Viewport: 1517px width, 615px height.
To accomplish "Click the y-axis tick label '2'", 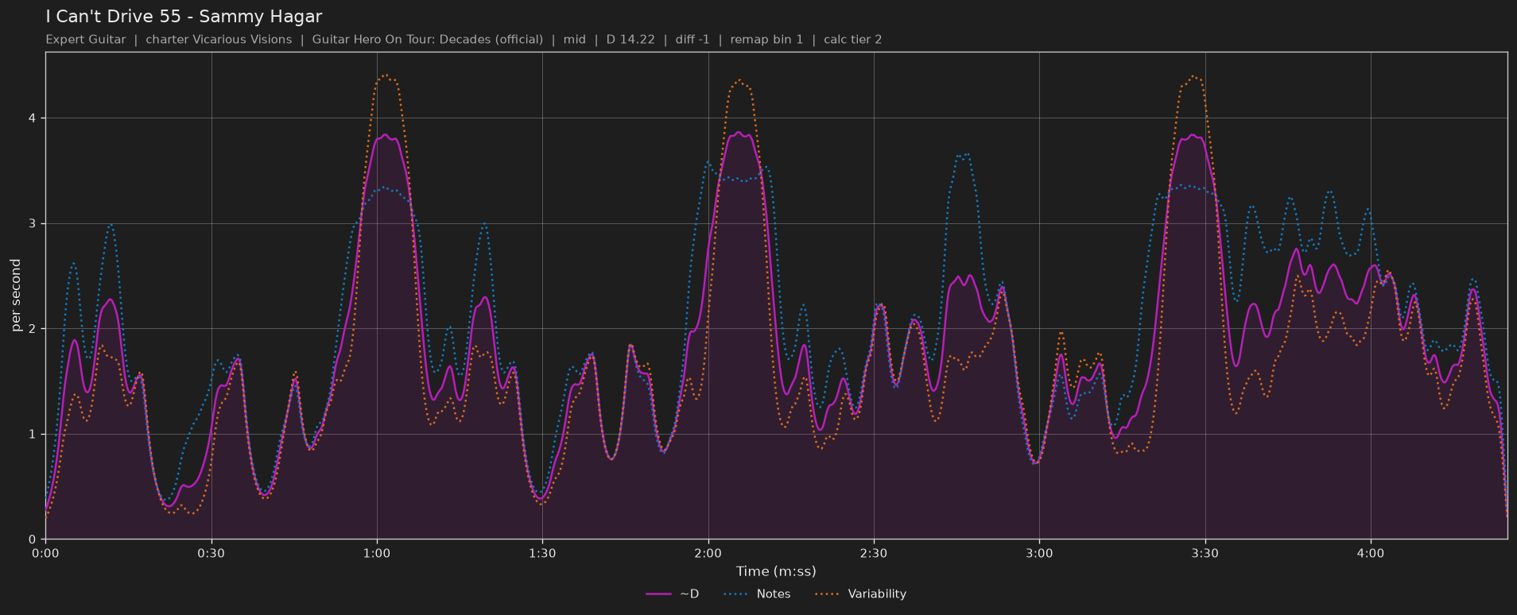I will [33, 329].
